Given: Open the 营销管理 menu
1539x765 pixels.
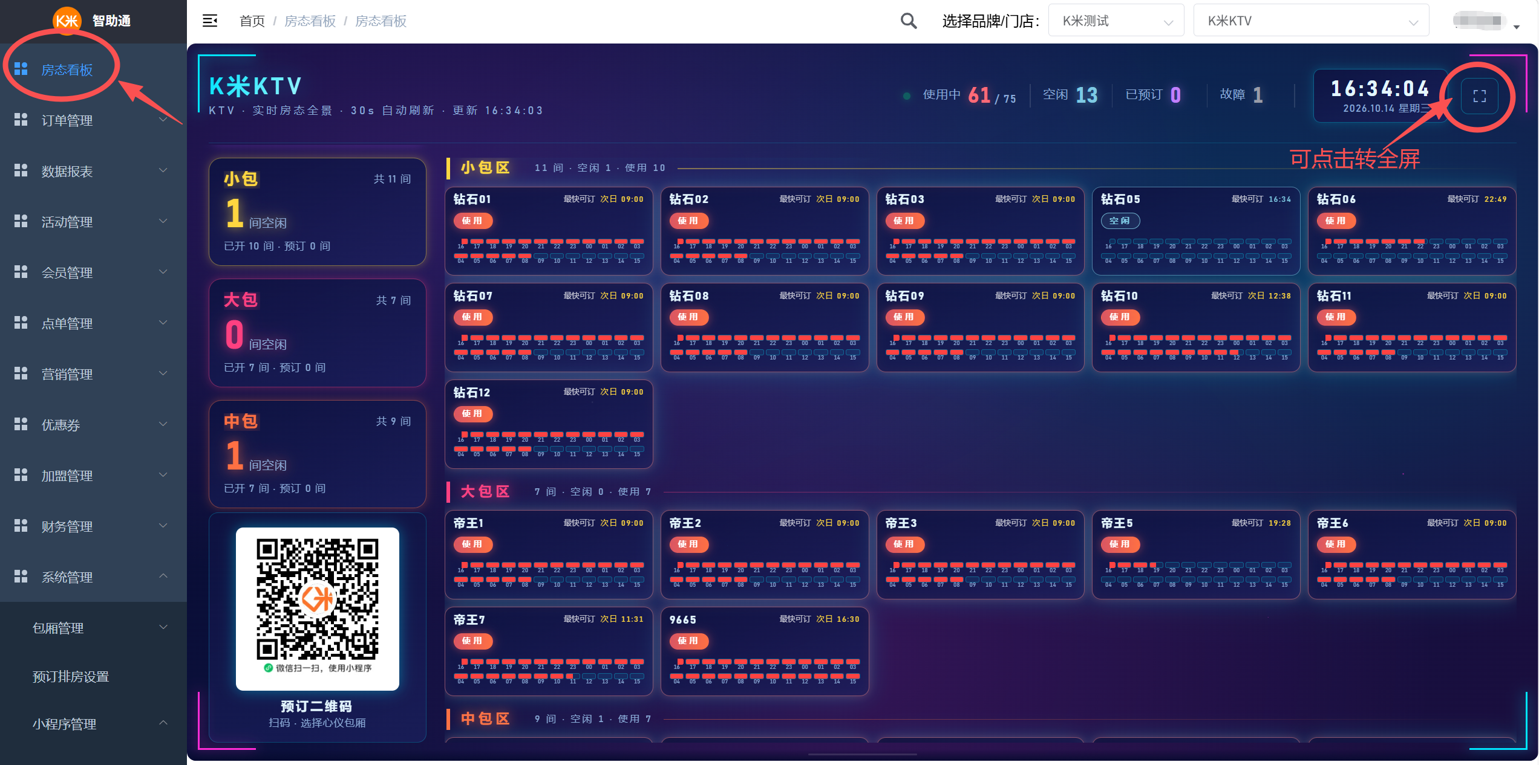Looking at the screenshot, I should (93, 374).
